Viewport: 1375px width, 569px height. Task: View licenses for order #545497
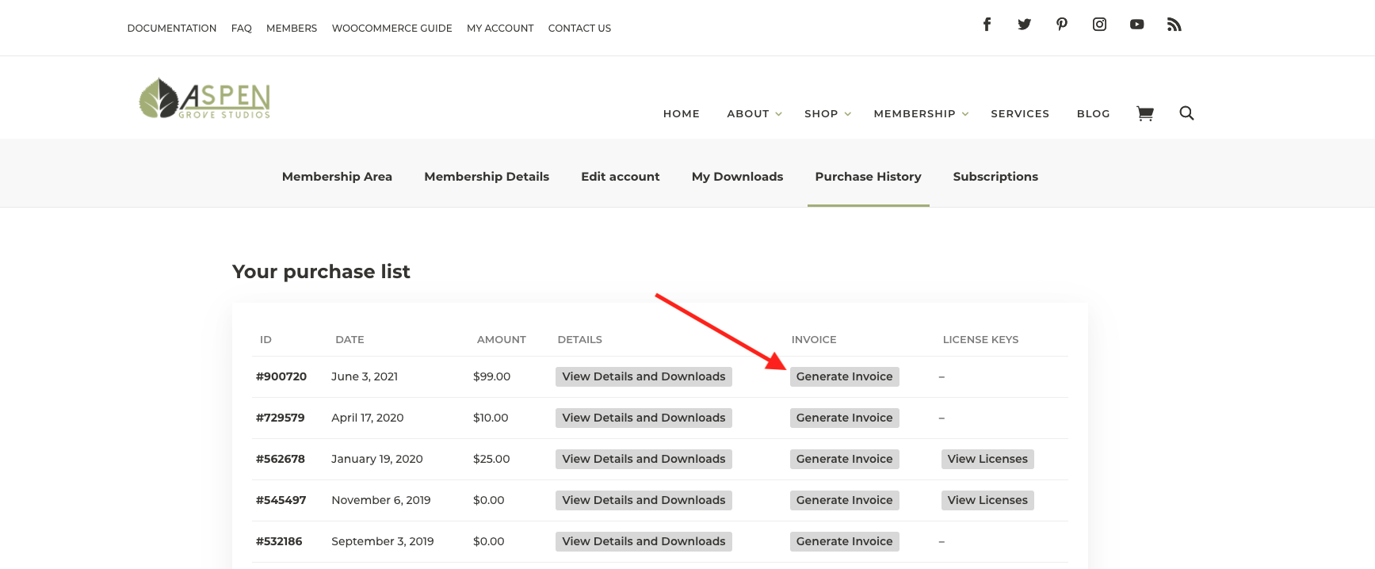987,500
